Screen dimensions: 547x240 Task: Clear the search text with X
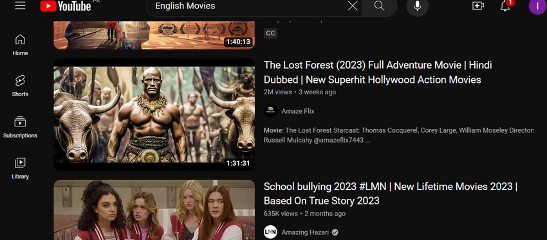(353, 6)
